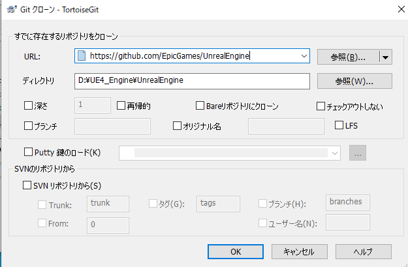Close the Git clone dialog

point(401,9)
